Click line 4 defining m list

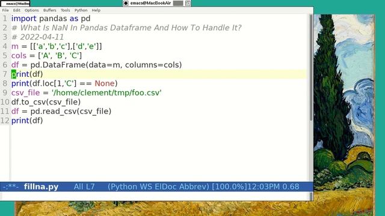[x=57, y=46]
